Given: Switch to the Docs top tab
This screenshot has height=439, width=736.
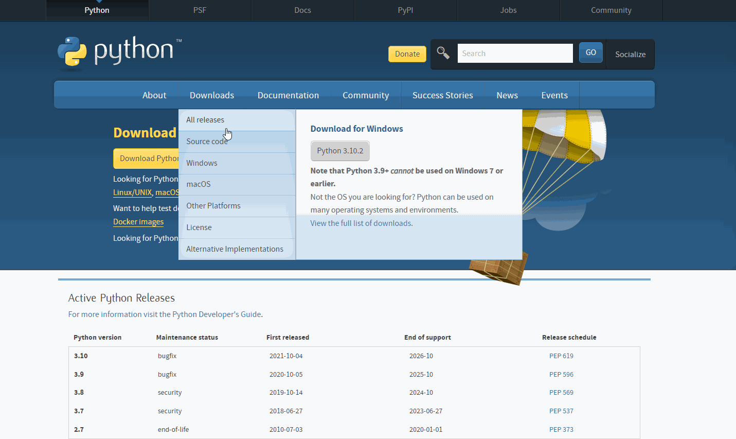Looking at the screenshot, I should [x=302, y=10].
